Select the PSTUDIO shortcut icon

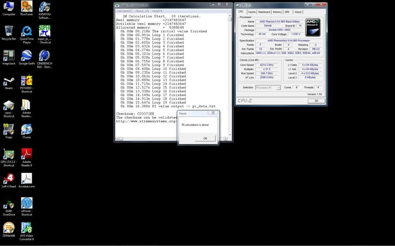pos(27,84)
